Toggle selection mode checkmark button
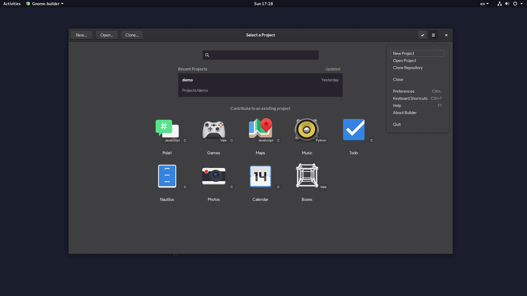The width and height of the screenshot is (527, 296). [422, 35]
